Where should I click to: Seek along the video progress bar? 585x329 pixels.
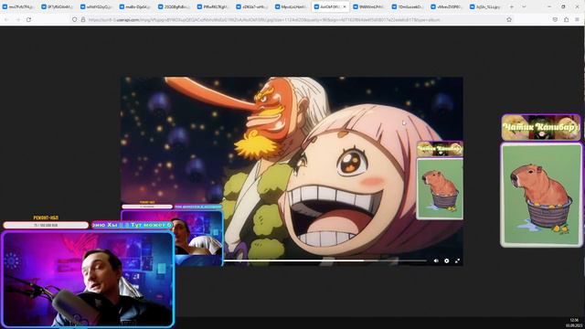click(x=325, y=260)
